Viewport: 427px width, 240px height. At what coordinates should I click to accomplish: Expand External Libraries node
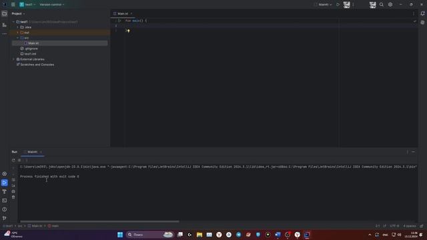coord(13,59)
